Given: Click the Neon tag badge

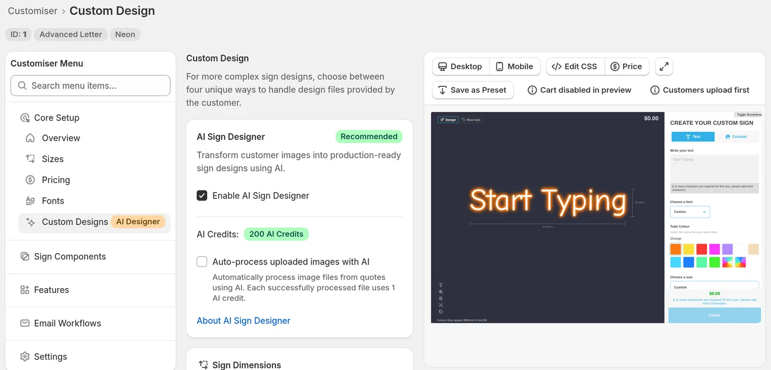Looking at the screenshot, I should tap(125, 34).
